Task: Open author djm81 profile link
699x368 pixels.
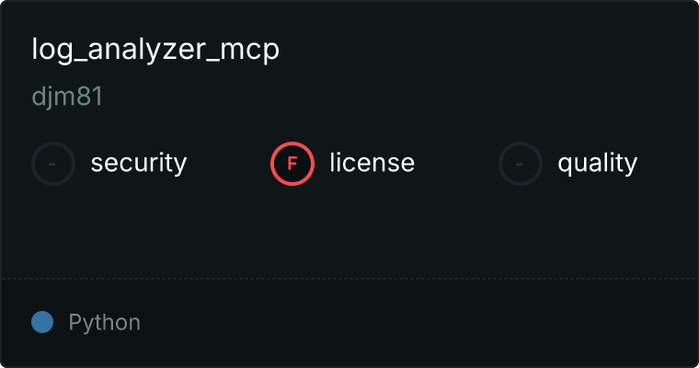Action: (67, 97)
